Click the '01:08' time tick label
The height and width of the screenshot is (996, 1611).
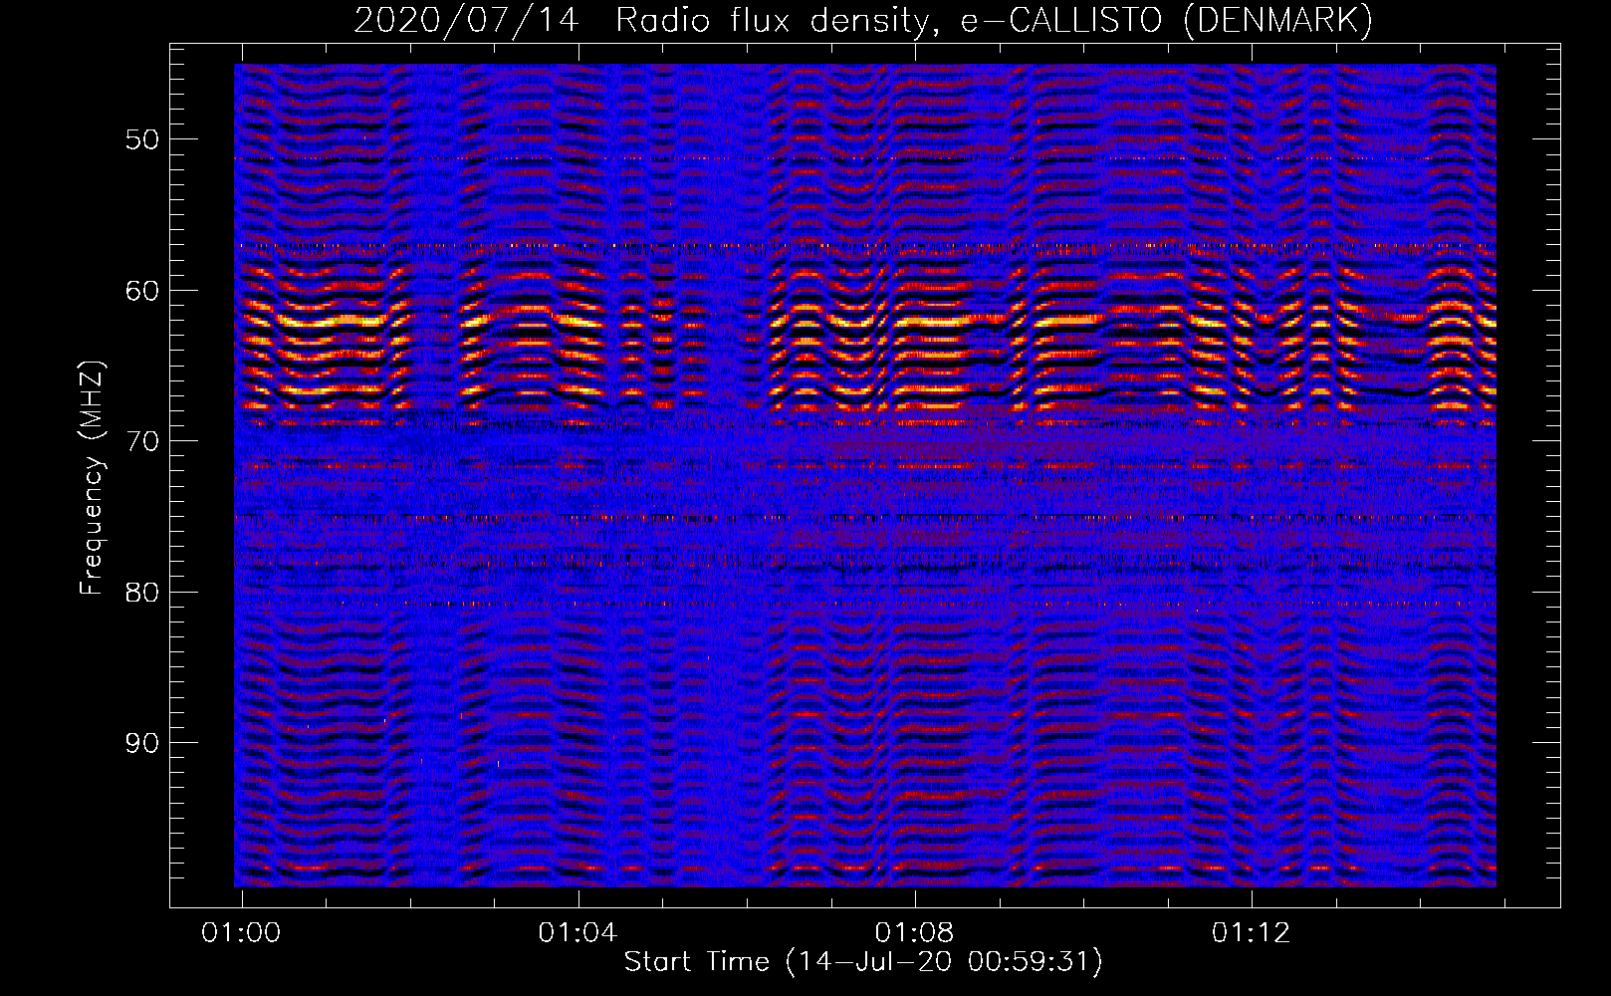coord(914,933)
